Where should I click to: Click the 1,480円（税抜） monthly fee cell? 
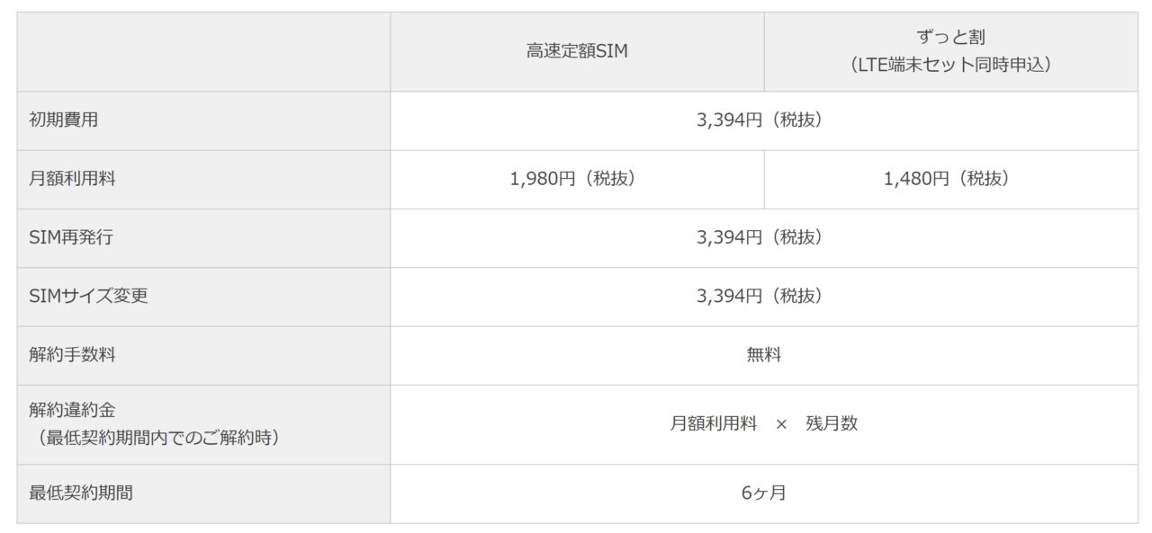coord(950,179)
